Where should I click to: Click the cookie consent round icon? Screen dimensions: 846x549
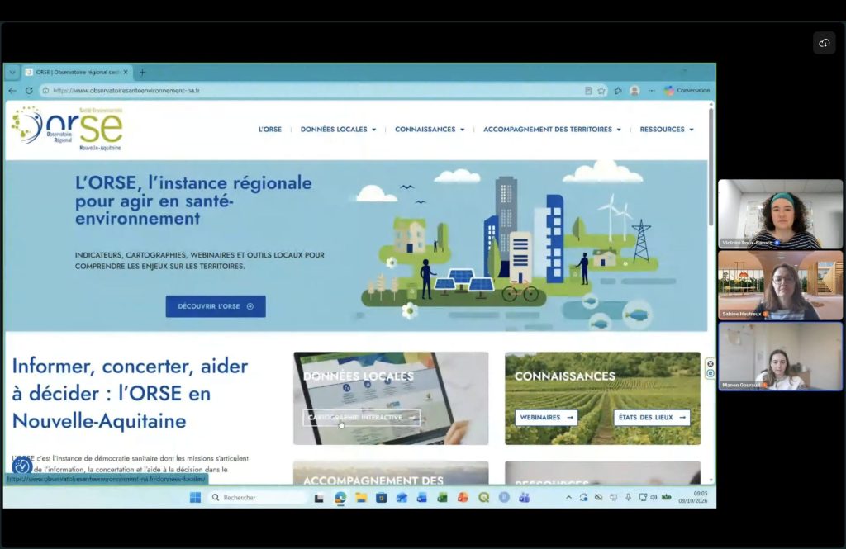[22, 466]
